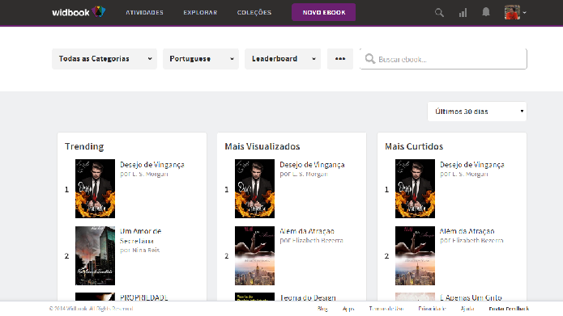This screenshot has width=563, height=316.
Task: Open Além da Atração cover in Mais Visualizados
Action: (x=254, y=255)
